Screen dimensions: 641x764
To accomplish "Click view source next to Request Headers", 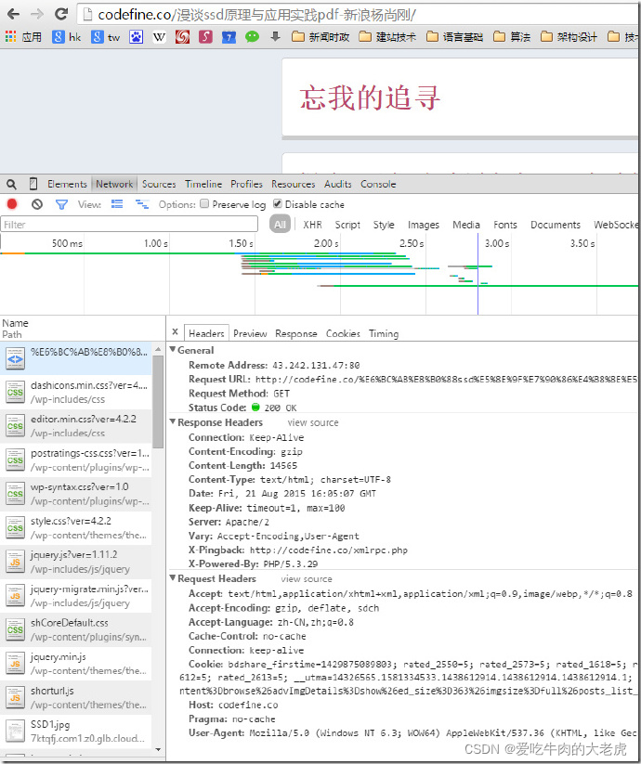I will point(307,579).
